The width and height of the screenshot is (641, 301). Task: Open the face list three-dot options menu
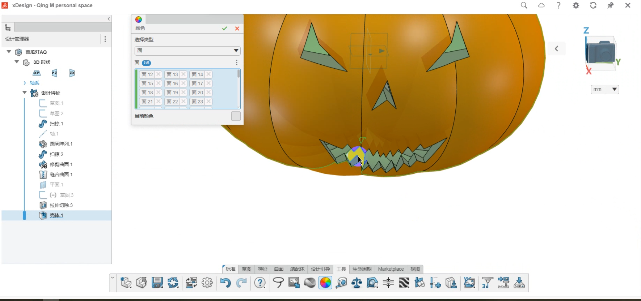237,63
